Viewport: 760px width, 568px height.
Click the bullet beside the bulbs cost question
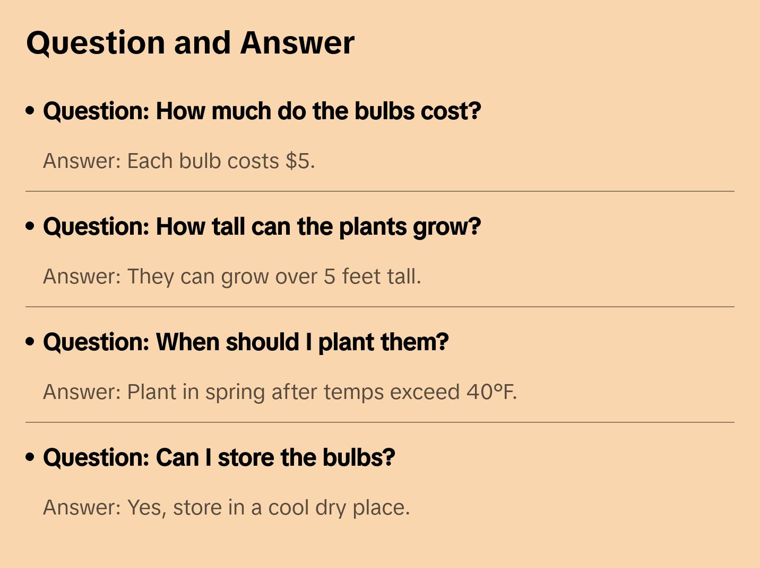tap(30, 111)
